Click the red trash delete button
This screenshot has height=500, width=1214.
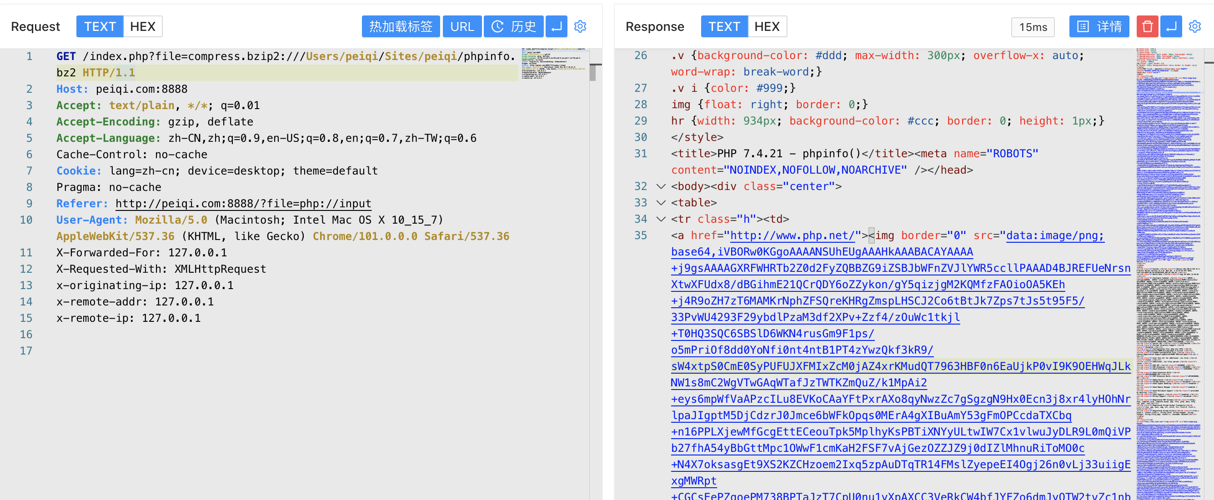(1147, 26)
